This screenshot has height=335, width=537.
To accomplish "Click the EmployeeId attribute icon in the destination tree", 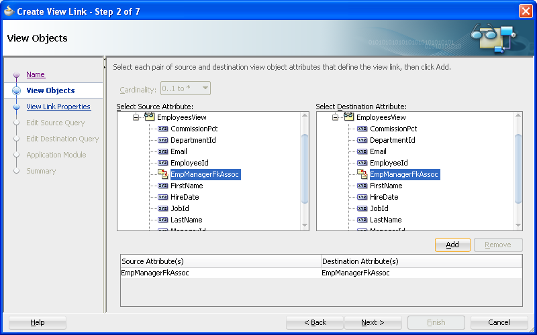I will point(362,163).
